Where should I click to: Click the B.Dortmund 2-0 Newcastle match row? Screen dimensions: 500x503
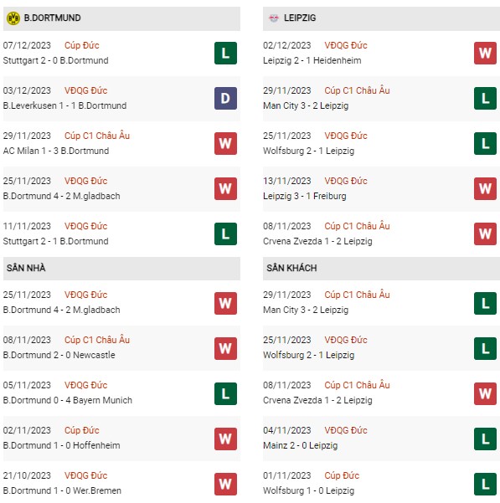pos(121,348)
